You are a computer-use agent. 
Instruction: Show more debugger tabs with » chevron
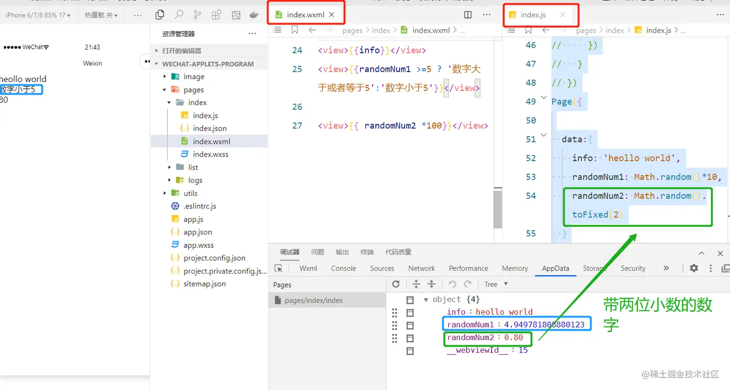pos(666,268)
